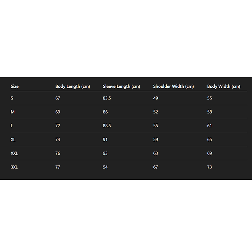Click sleeve length value 88.5
Viewport: 252px width, 252px height.
(107, 126)
